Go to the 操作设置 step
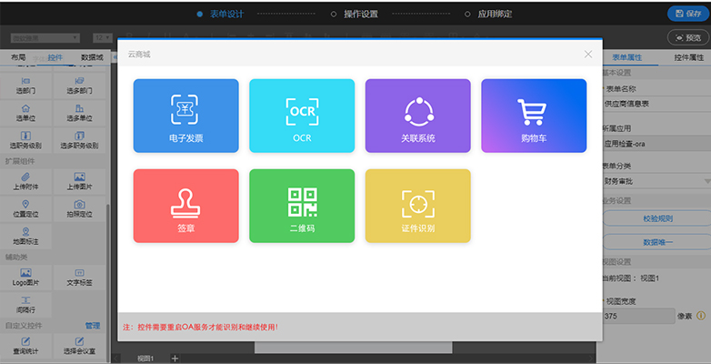This screenshot has width=711, height=364. (x=360, y=14)
